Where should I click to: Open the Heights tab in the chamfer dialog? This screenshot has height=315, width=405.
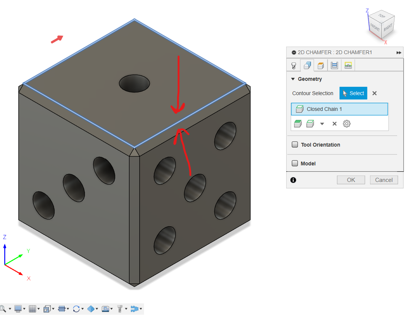[x=321, y=65]
